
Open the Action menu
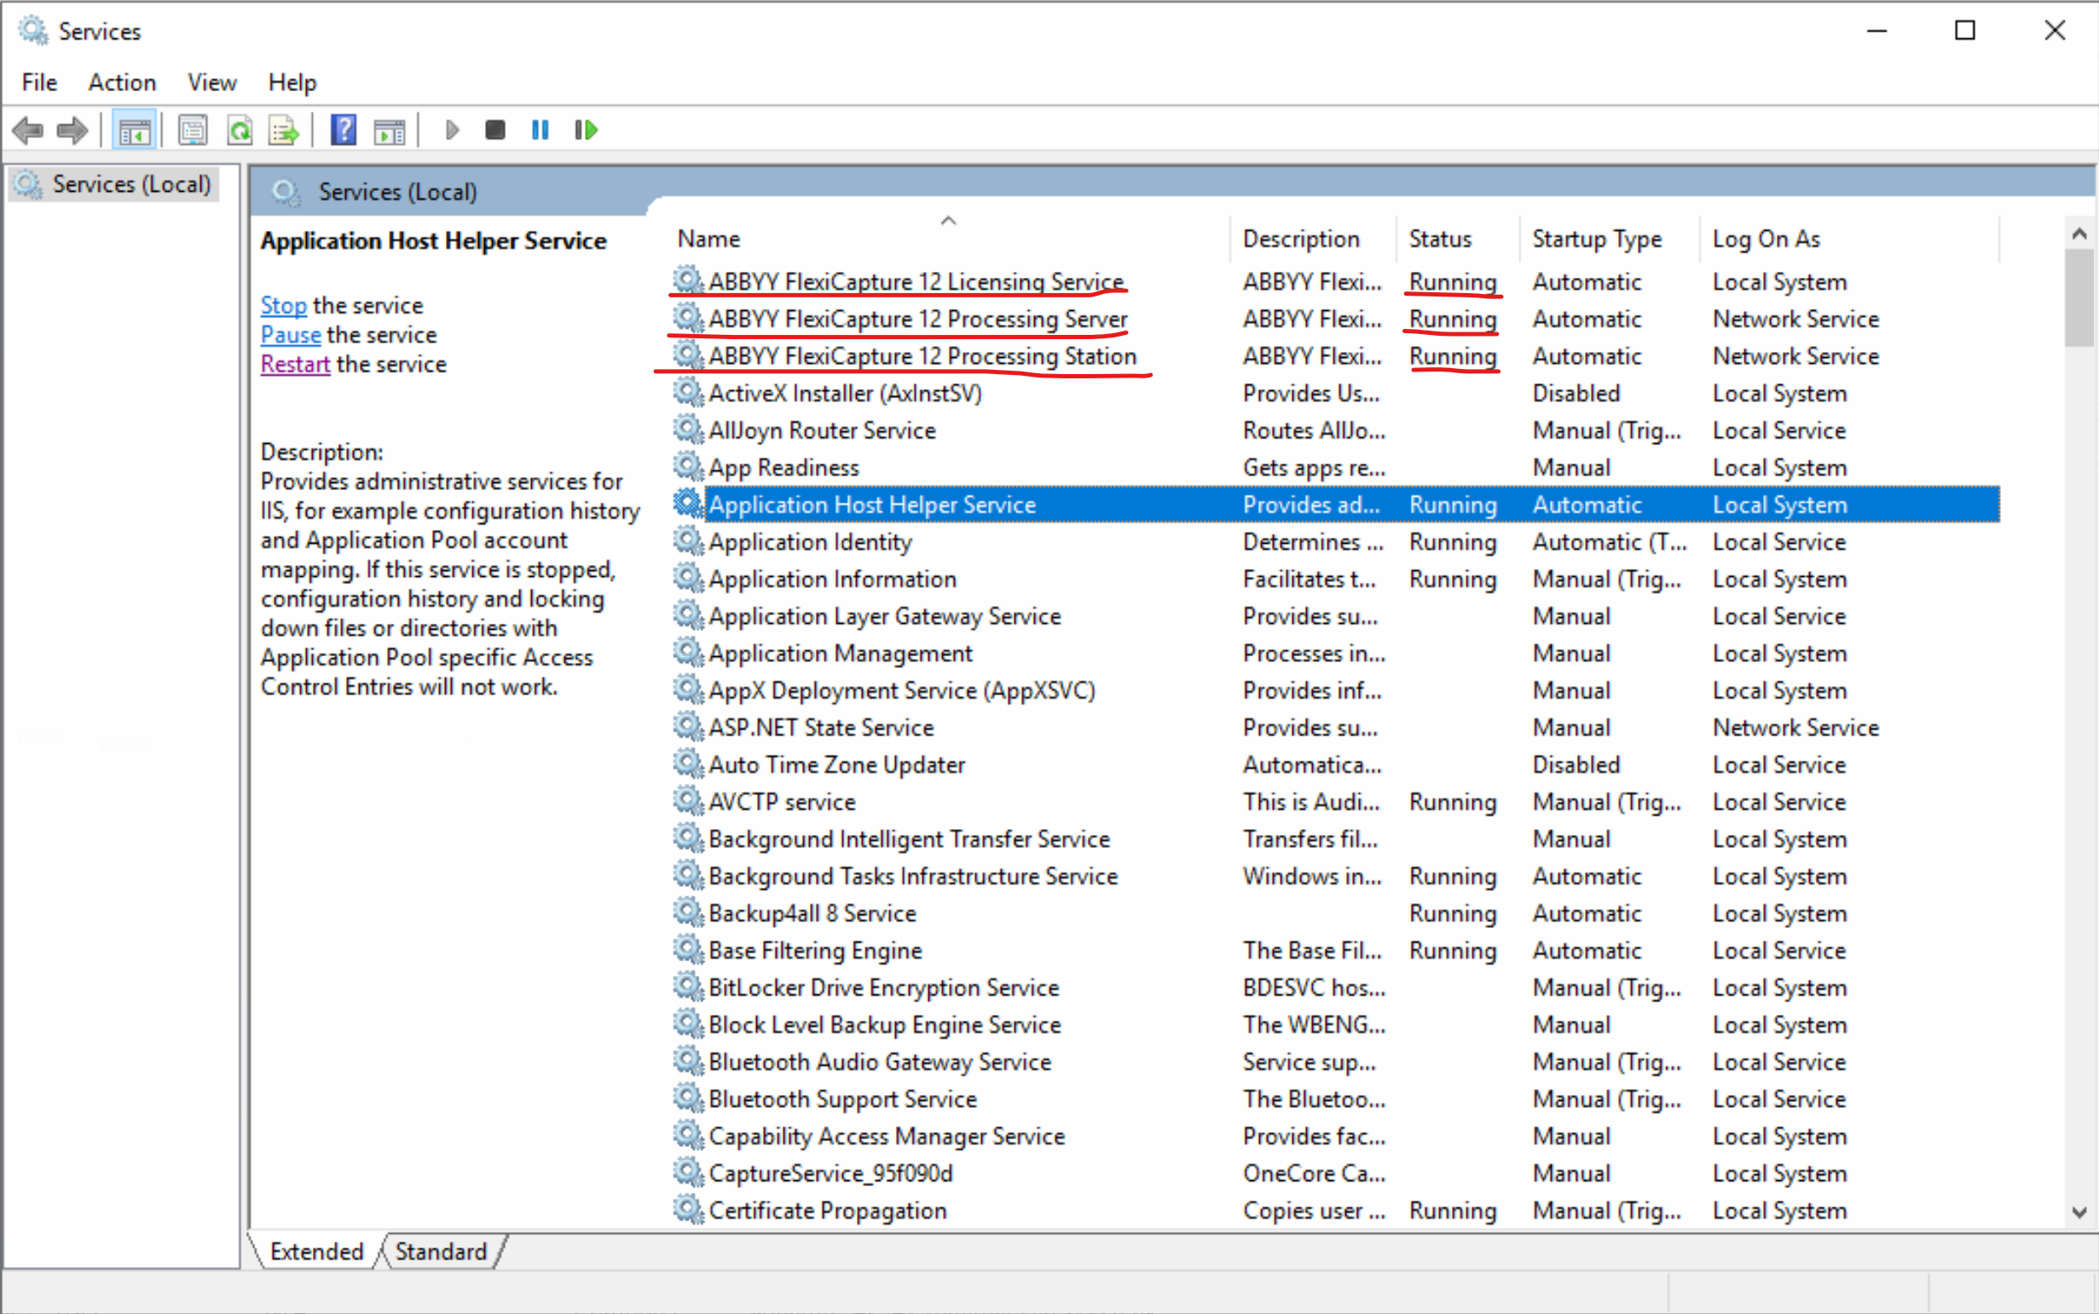click(x=122, y=83)
